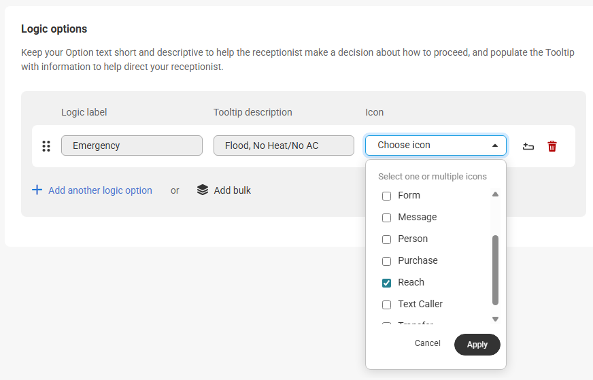Screen dimensions: 593x380
Task: Cancel the icon selection
Action: (428, 343)
